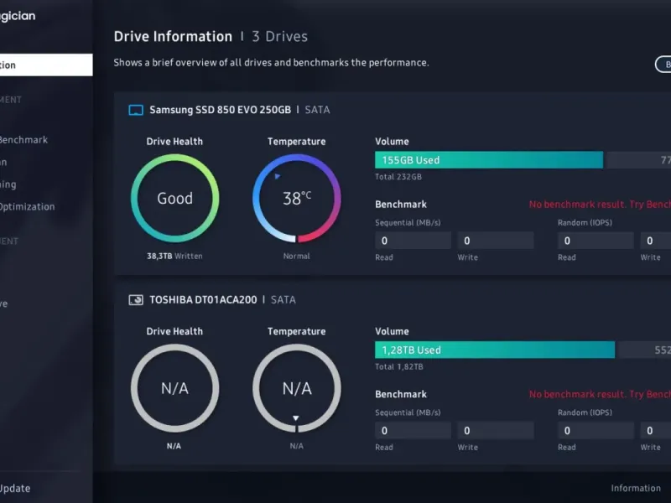The height and width of the screenshot is (503, 671).
Task: Select the highlighted Drive Information sidebar item
Action: tap(46, 65)
